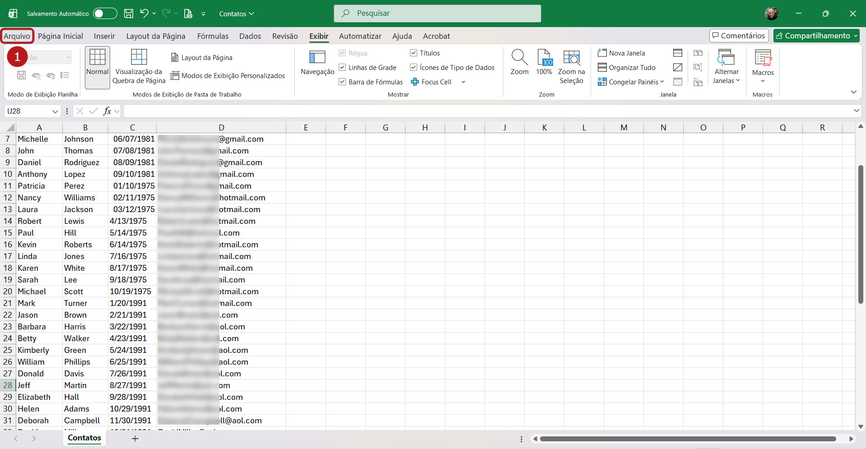Screen dimensions: 866x449
Task: Open the Macros button
Action: (763, 59)
